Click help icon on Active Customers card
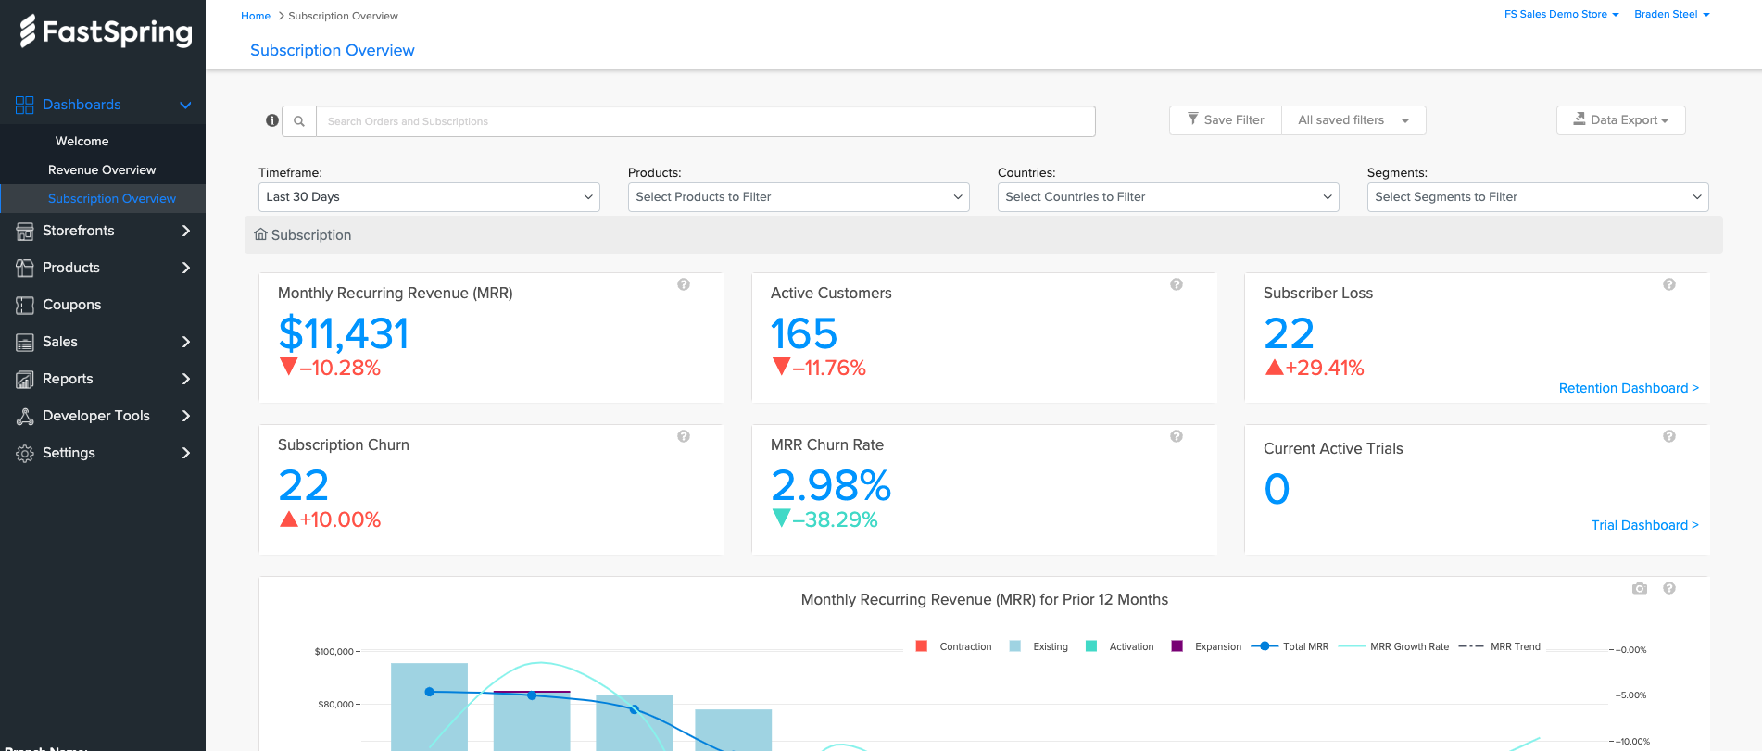The height and width of the screenshot is (751, 1762). 1177,284
